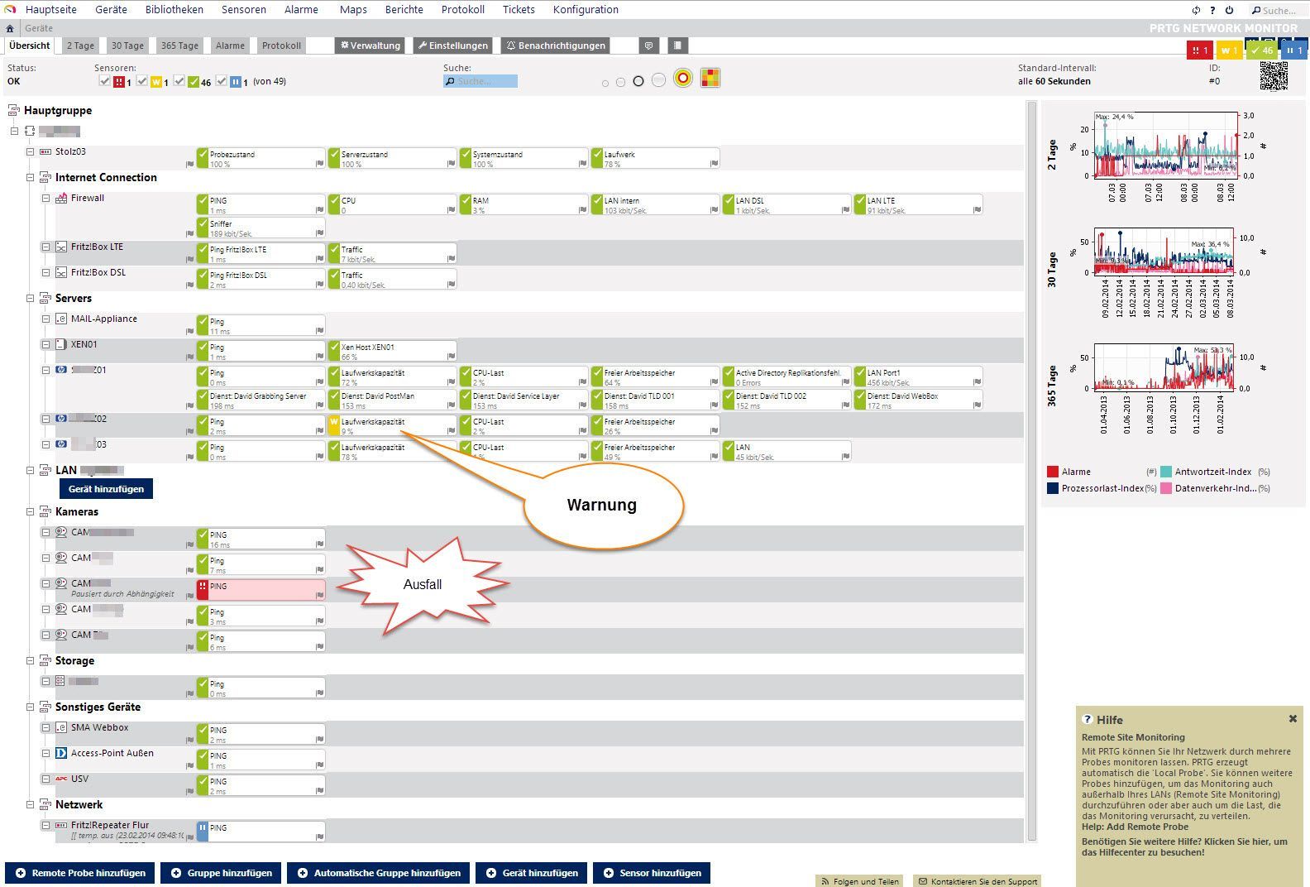Close the Hilfe panel with X
The width and height of the screenshot is (1310, 887).
1293,719
